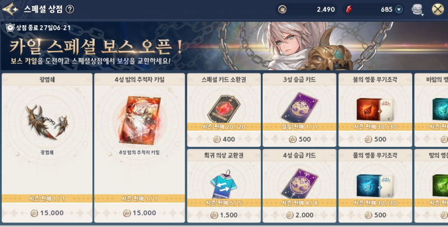Choose the 불의 영웅 무기조각 red box
This screenshot has width=448, height=227.
375,109
